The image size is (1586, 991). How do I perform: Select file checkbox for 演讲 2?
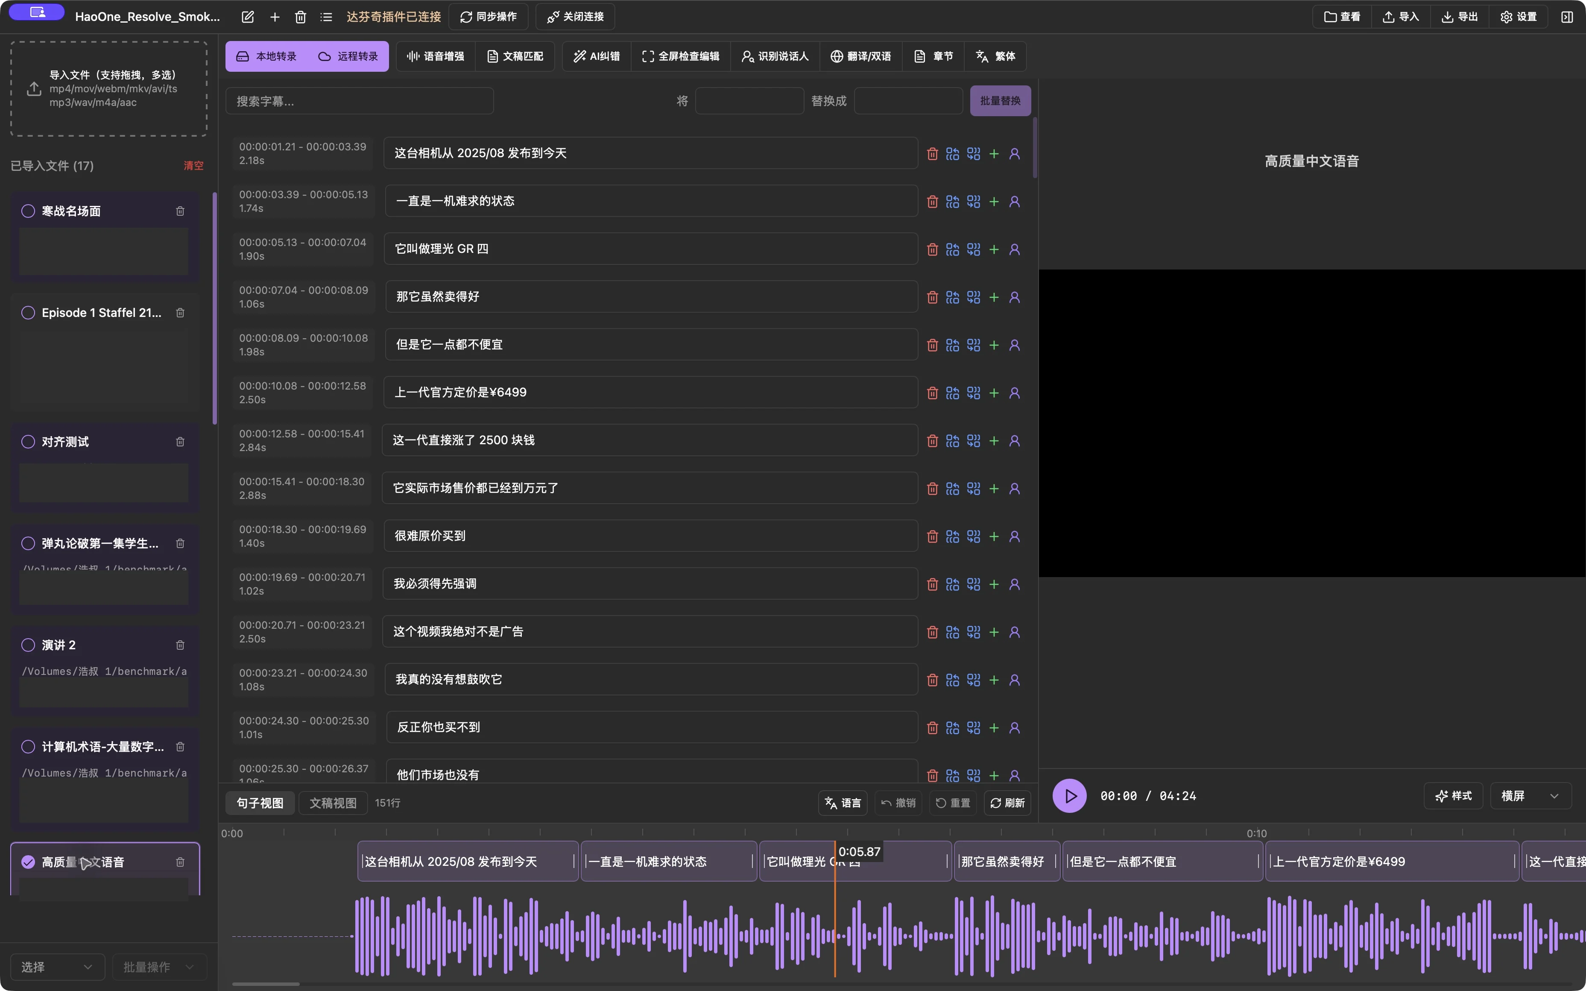28,645
